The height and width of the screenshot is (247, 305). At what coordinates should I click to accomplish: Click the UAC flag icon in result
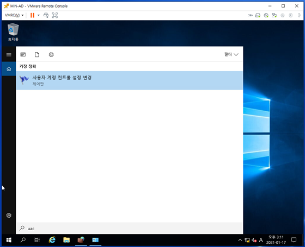click(x=24, y=80)
